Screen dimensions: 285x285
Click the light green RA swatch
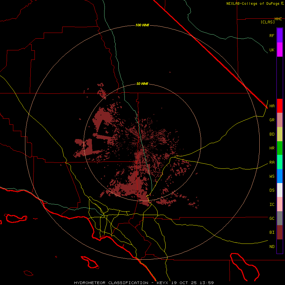pos(280,162)
